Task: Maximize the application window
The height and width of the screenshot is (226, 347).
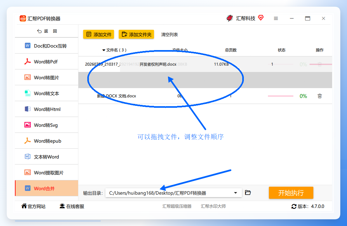Action: [308, 19]
